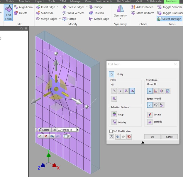Click the help button in Edit Form dialog
183x177 pixels.
[x=111, y=137]
